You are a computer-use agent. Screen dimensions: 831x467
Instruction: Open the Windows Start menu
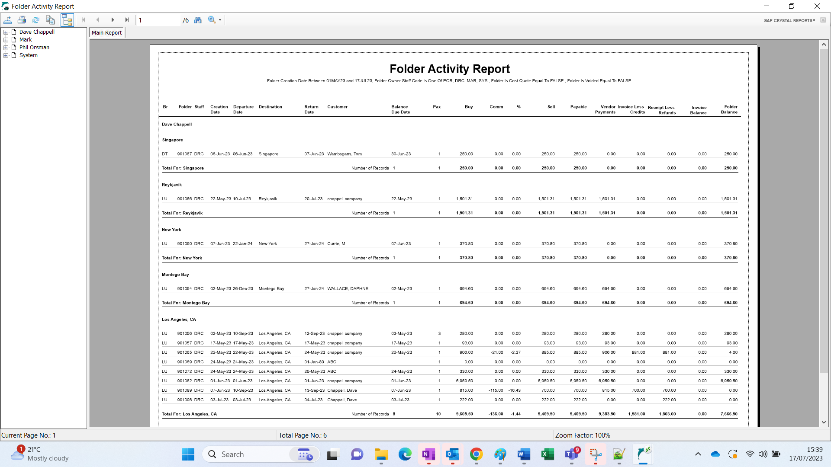click(x=188, y=454)
